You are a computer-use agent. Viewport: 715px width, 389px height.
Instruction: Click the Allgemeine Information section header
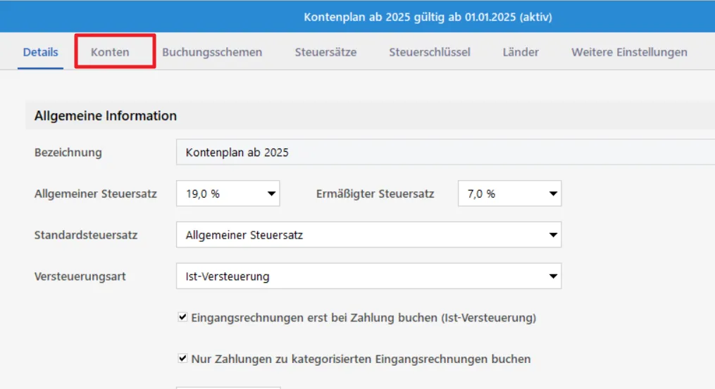(106, 115)
